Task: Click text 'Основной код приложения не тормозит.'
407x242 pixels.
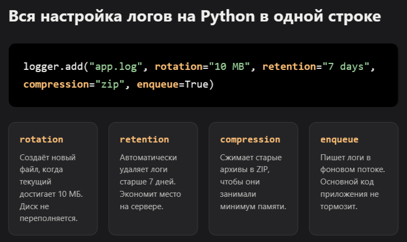Action: click(349, 194)
